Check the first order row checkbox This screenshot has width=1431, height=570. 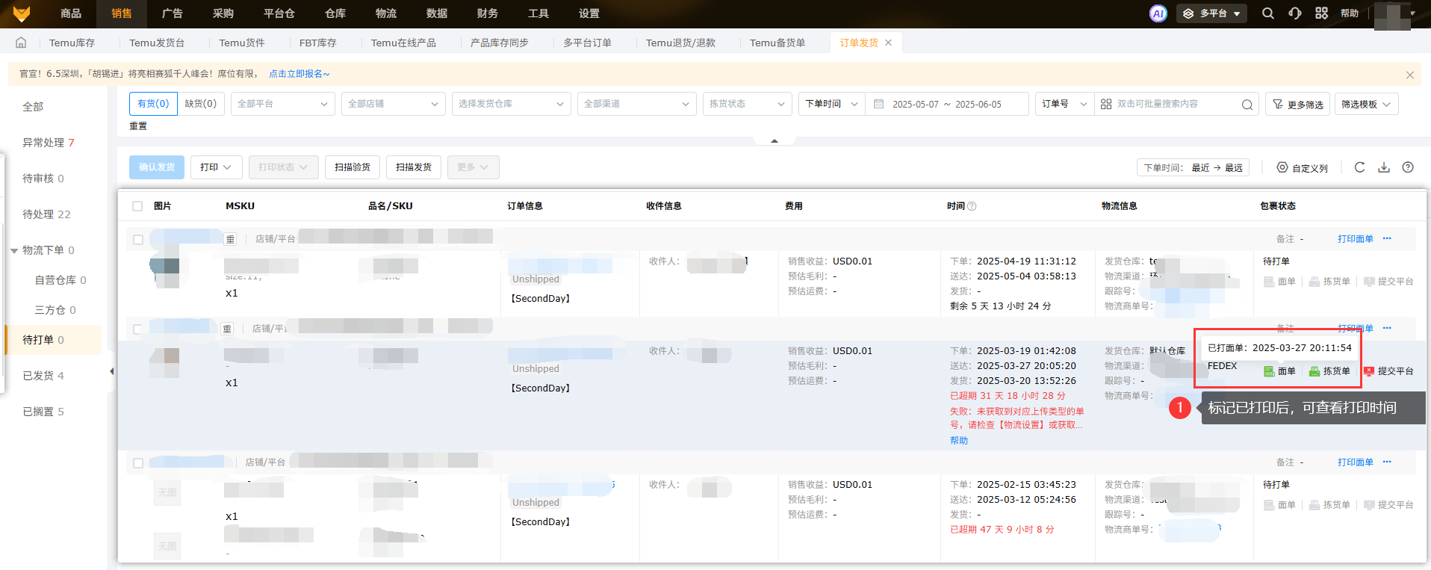point(138,240)
